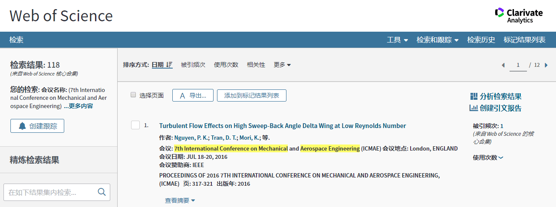Open the 检索和跟踪 dropdown menu
The height and width of the screenshot is (207, 556).
[437, 40]
